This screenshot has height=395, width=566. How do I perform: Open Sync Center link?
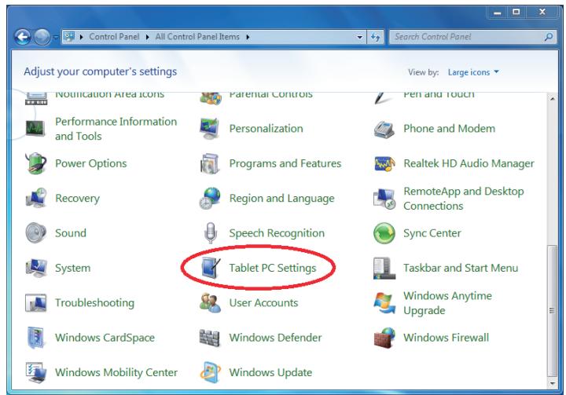(x=432, y=233)
